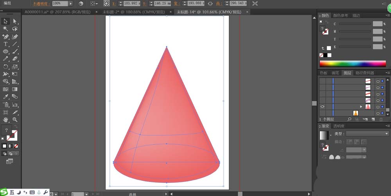Select the Curvature pen tool
The width and height of the screenshot is (391, 196).
[x=15, y=37]
